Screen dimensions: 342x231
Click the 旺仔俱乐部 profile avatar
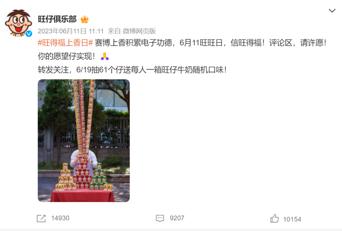coord(19,23)
